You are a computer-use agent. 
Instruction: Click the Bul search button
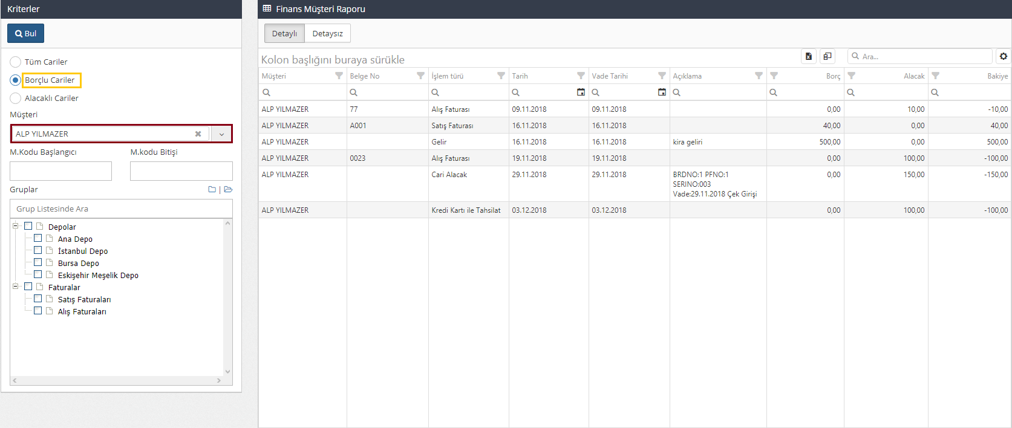coord(25,33)
